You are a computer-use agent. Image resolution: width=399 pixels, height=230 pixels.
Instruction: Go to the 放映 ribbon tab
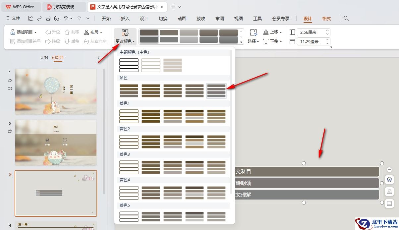coord(201,19)
